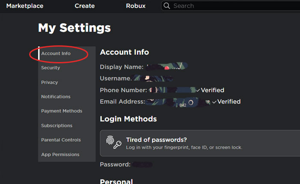The height and width of the screenshot is (184, 300).
Task: Go to the Privacy settings tab
Action: 49,82
